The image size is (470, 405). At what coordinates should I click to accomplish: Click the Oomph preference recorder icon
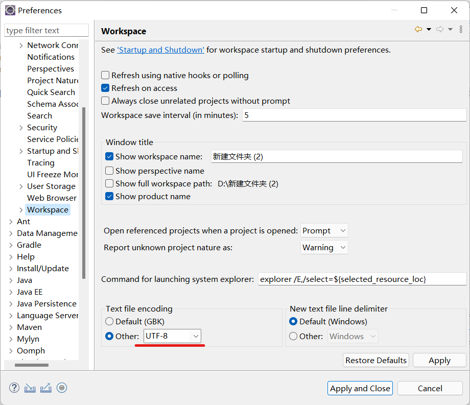pos(62,388)
